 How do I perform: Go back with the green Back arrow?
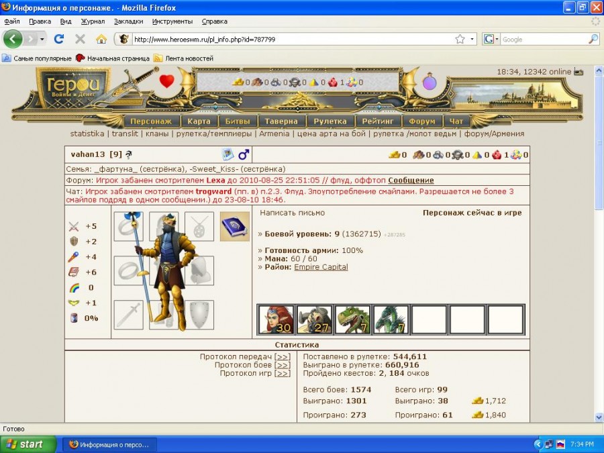tap(13, 39)
